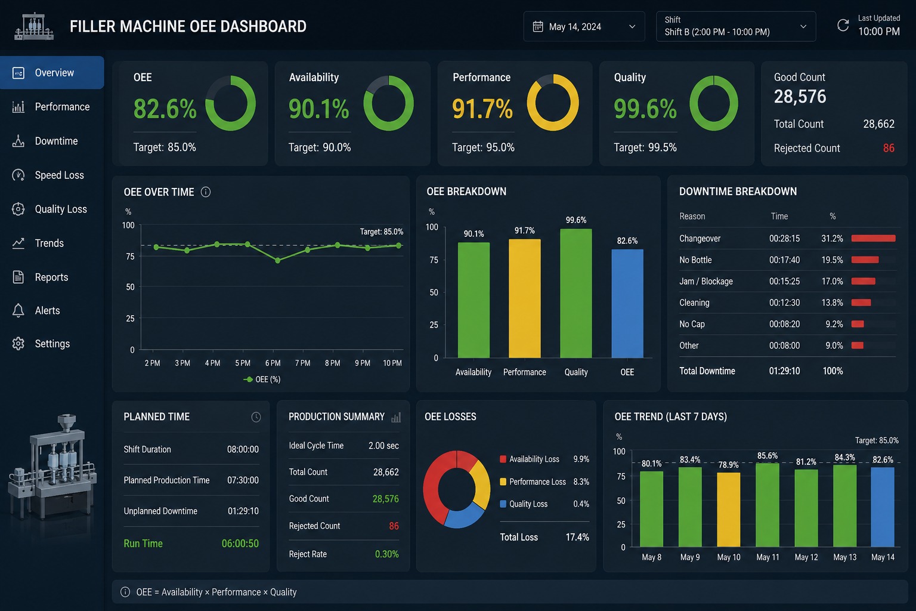Click the Ideal Cycle Time 2.00 sec value

383,446
